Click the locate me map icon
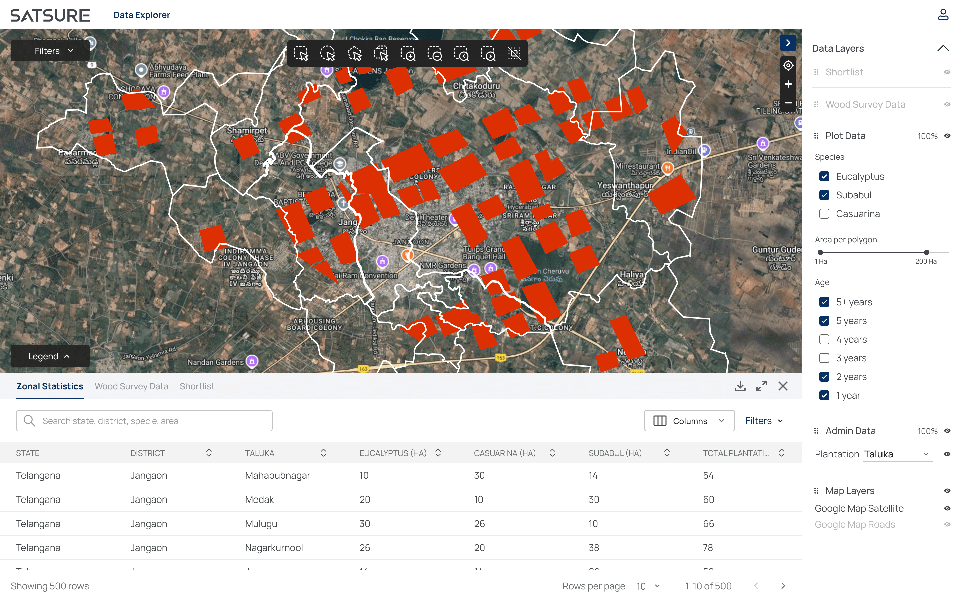962x601 pixels. point(788,65)
